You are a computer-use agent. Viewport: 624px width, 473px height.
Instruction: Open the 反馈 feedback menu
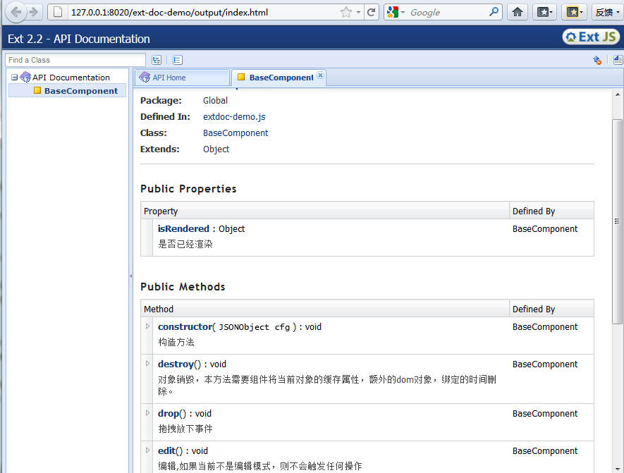(x=608, y=12)
